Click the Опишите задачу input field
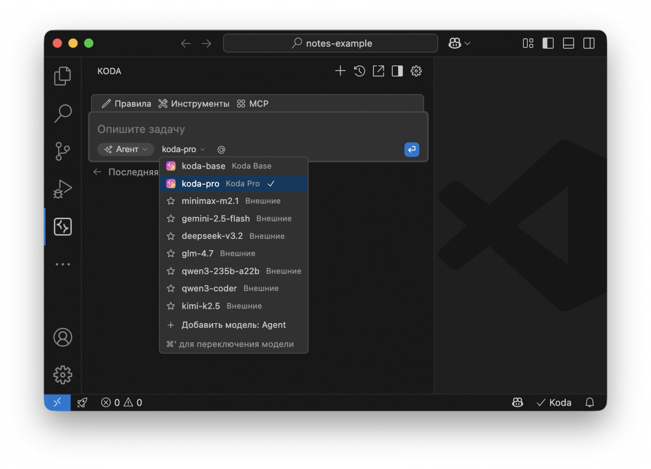Screen dimensions: 651x469 (250, 129)
